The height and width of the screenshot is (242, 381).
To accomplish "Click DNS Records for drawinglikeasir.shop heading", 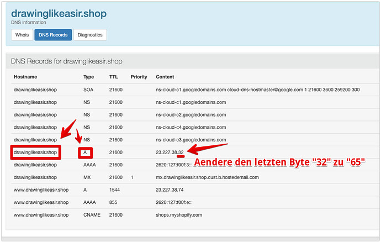I will (67, 61).
